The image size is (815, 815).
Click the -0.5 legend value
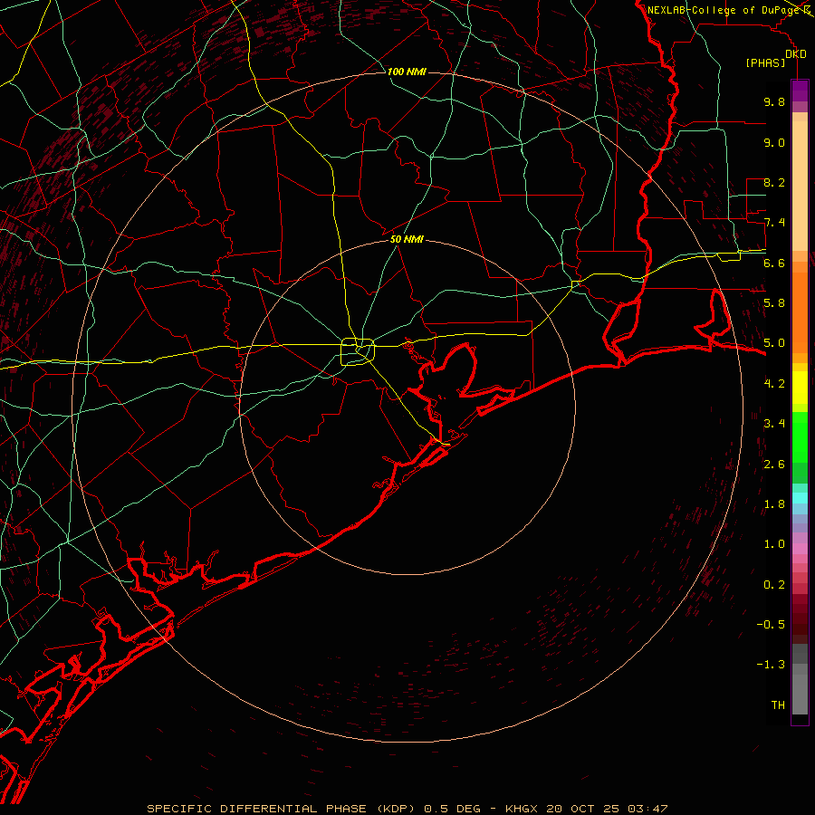771,624
